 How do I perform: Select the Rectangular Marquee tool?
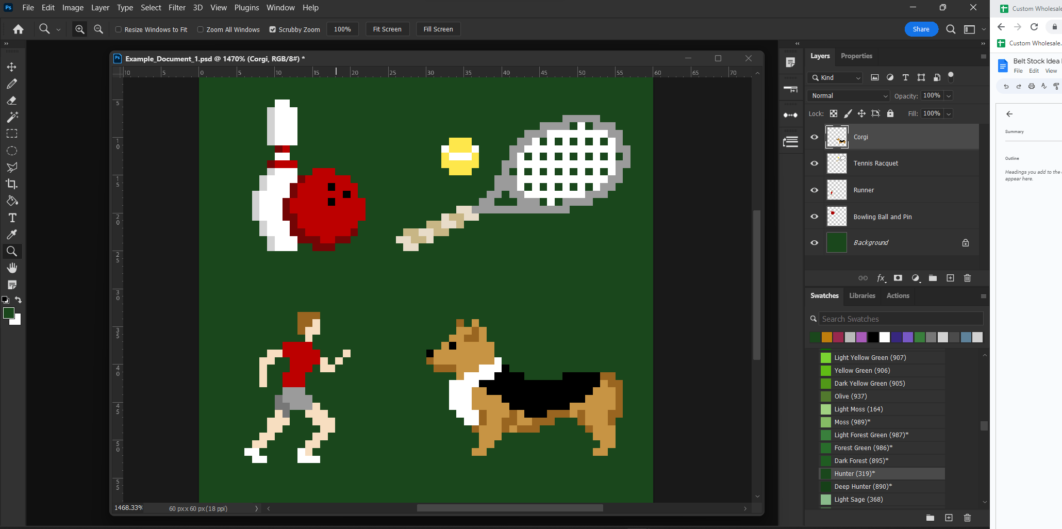pos(12,134)
